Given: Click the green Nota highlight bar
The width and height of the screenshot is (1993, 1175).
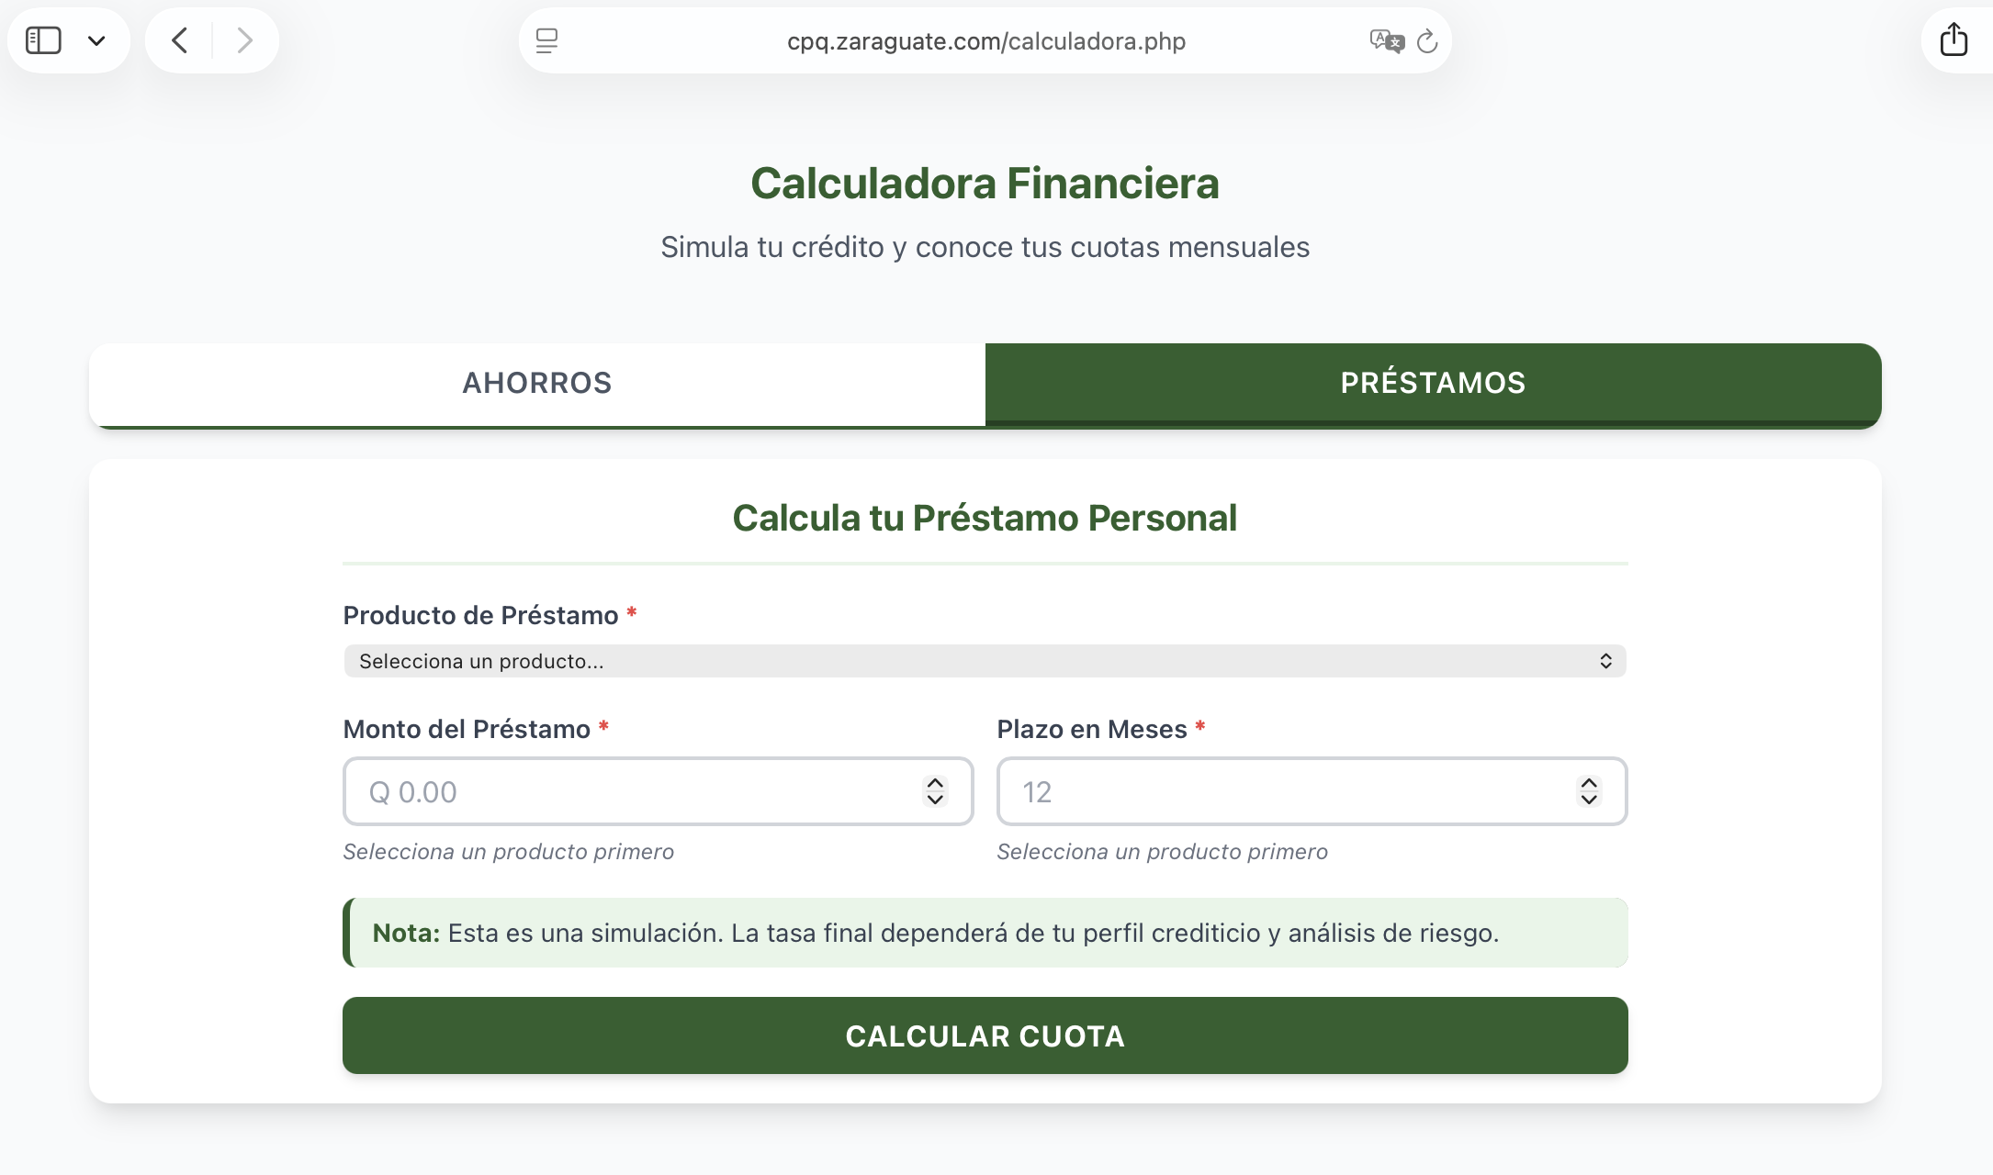Looking at the screenshot, I should pyautogui.click(x=984, y=933).
